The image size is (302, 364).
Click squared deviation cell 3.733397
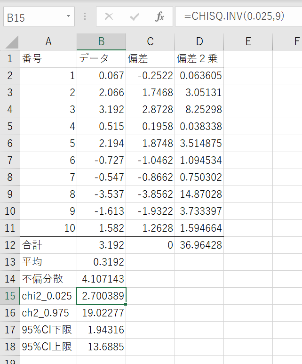(199, 211)
